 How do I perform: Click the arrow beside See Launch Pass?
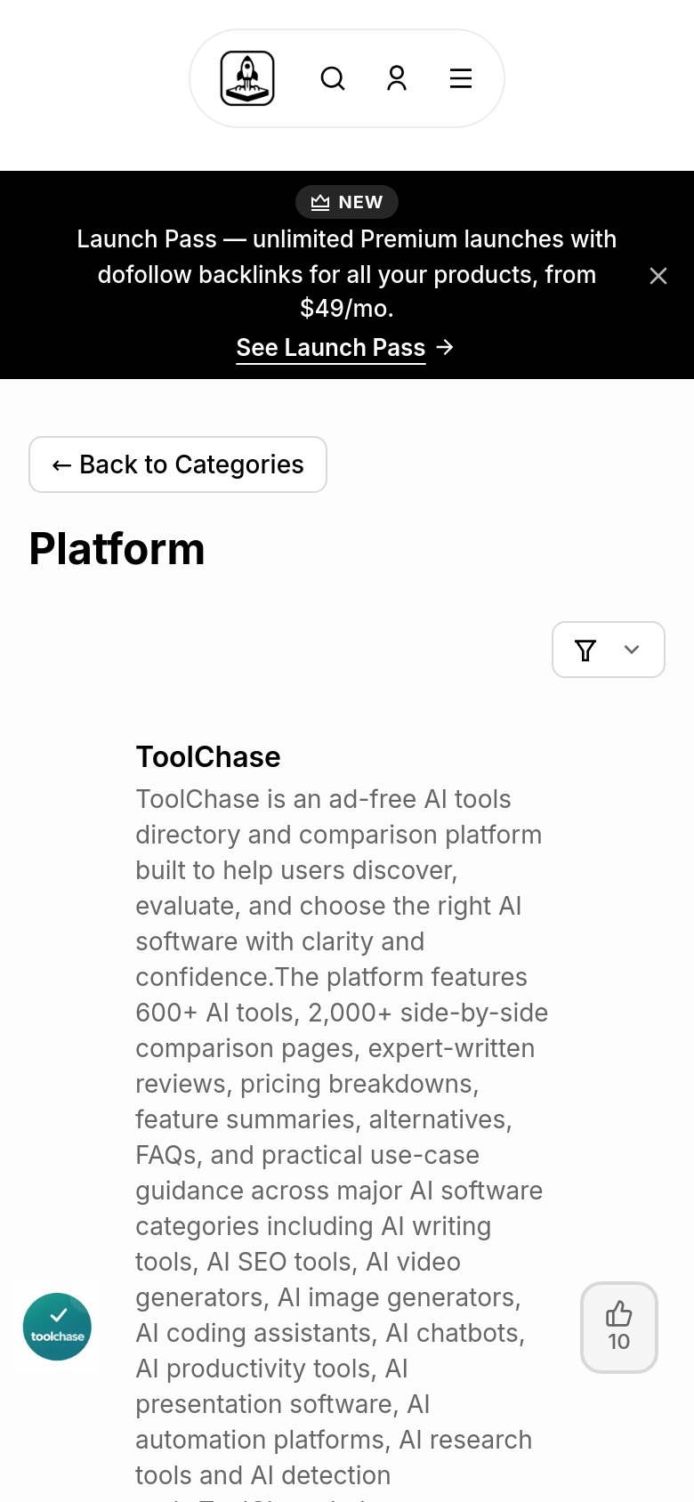446,347
